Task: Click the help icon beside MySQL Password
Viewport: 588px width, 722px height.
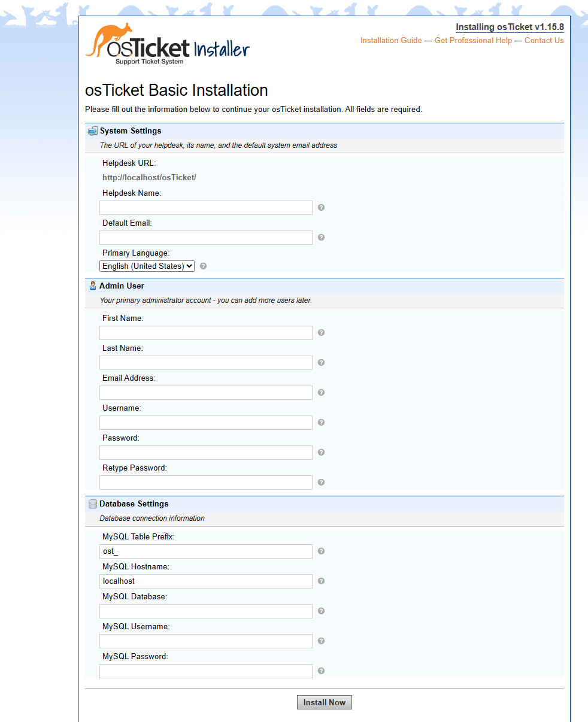Action: pyautogui.click(x=321, y=671)
